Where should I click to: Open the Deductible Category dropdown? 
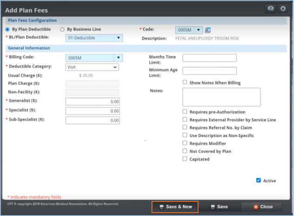[x=115, y=67]
